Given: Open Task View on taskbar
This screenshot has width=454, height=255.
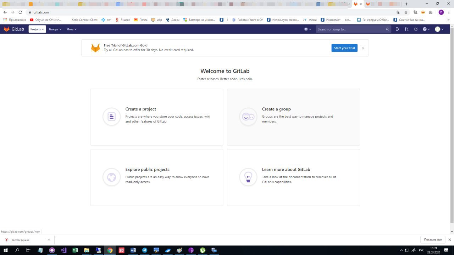Looking at the screenshot, I should click(x=28, y=250).
